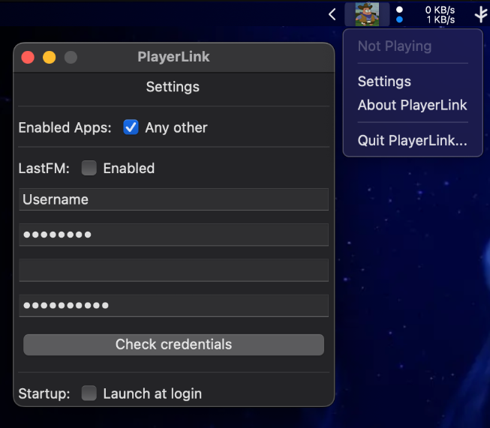This screenshot has height=428, width=490.
Task: Click the left chevron in the menu bar
Action: 332,14
